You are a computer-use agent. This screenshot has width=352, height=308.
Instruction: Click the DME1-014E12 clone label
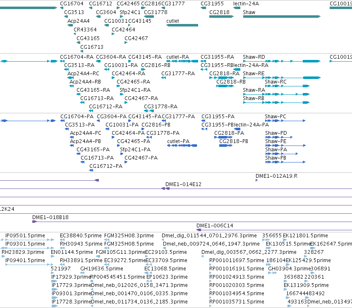pos(183,185)
